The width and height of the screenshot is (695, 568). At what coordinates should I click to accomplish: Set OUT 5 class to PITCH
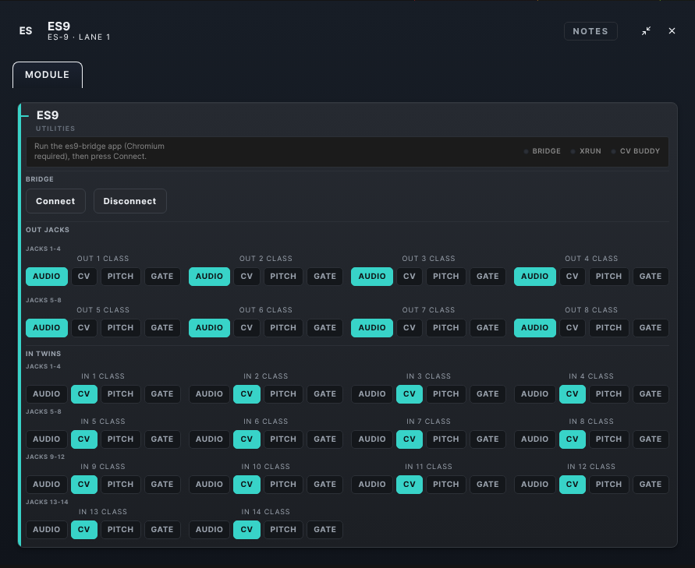(121, 327)
